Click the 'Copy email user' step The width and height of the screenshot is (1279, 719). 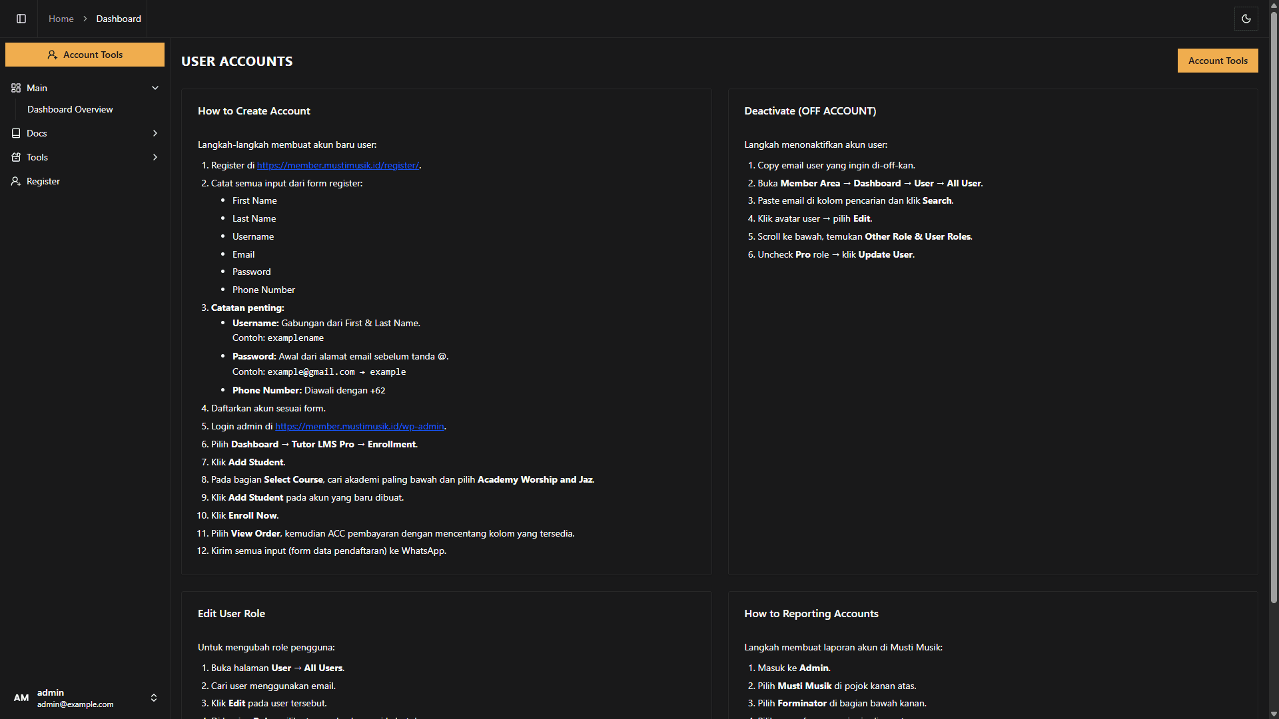click(836, 165)
